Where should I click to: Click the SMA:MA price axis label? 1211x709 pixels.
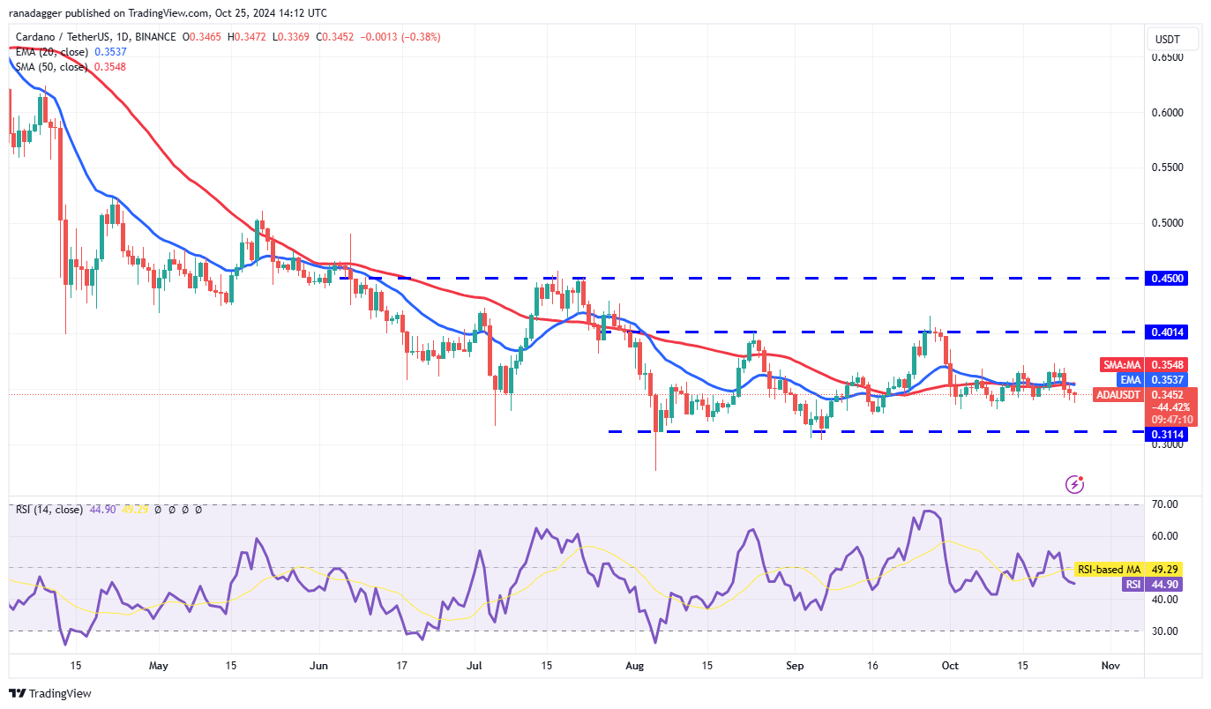coord(1121,365)
